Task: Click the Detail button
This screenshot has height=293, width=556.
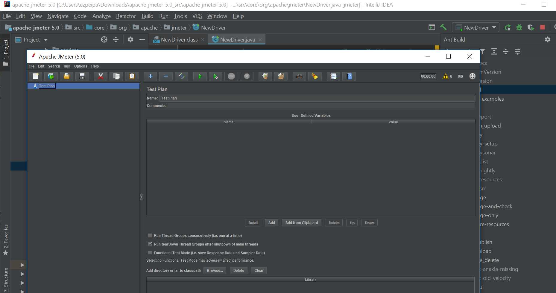Action: pyautogui.click(x=253, y=223)
